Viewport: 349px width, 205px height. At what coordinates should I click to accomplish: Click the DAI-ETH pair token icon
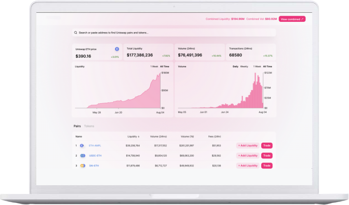click(83, 166)
